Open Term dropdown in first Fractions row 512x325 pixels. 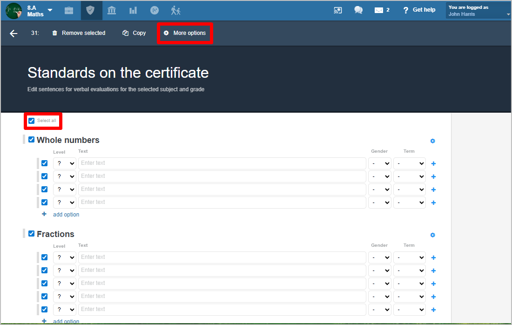(409, 257)
